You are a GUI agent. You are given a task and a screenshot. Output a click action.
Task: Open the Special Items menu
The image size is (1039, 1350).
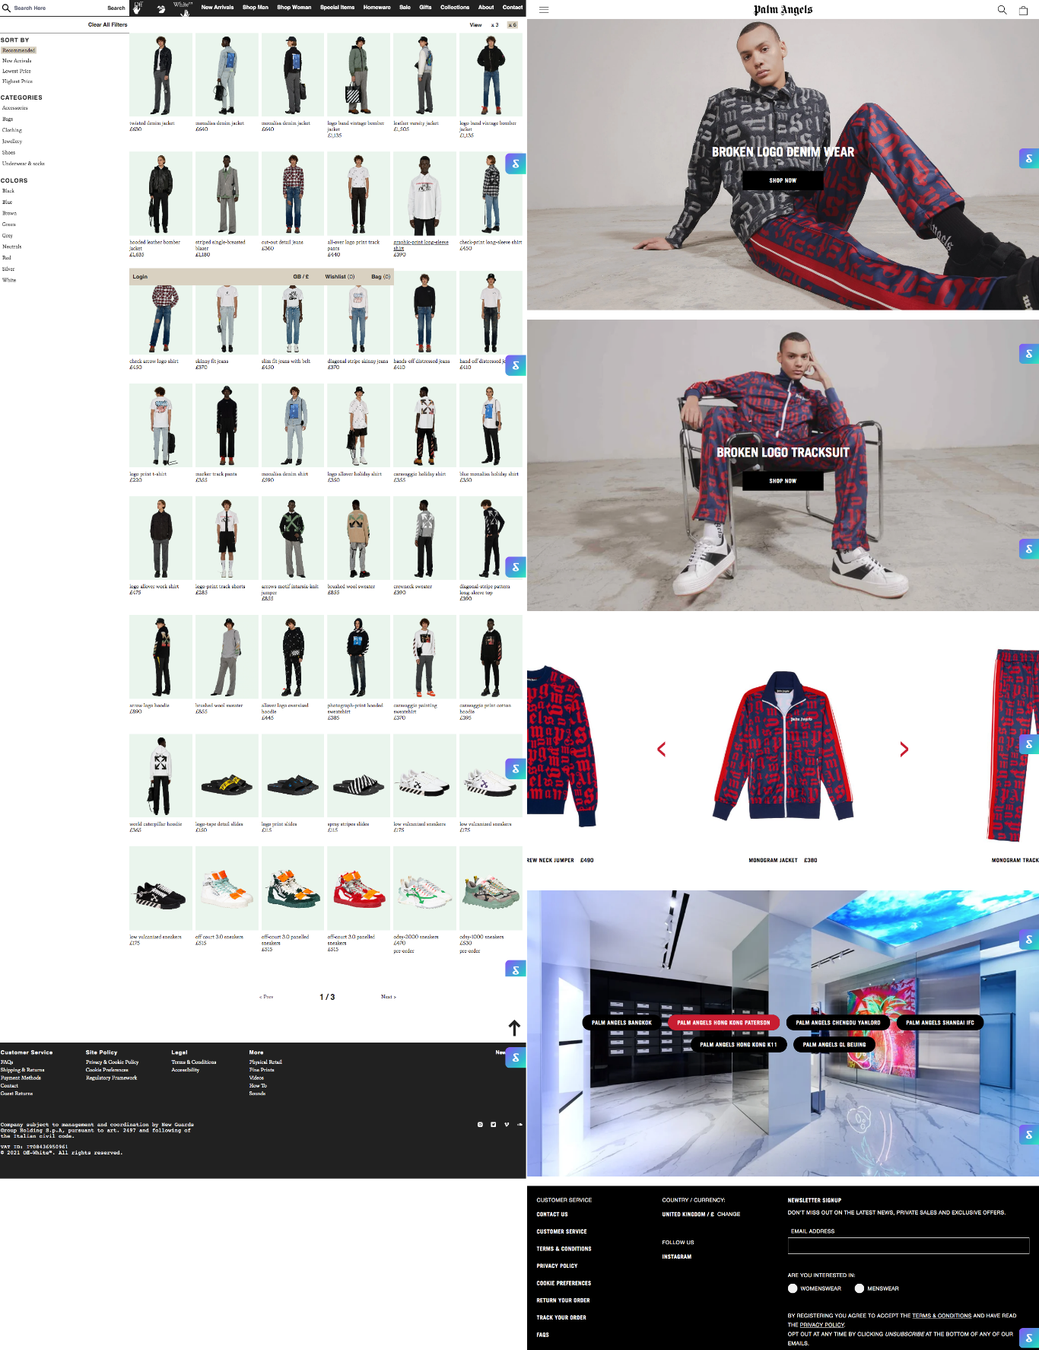337,8
